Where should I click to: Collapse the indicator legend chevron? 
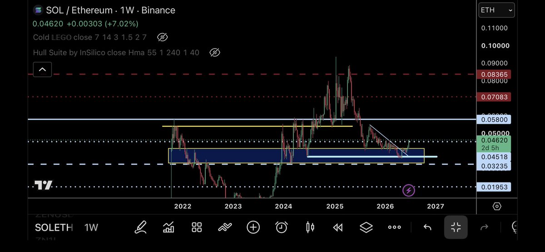[x=42, y=69]
